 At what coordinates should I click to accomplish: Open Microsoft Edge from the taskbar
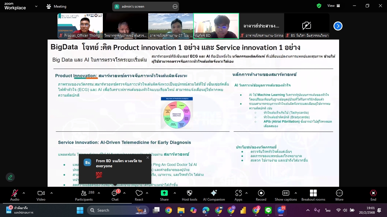pyautogui.click(x=206, y=210)
